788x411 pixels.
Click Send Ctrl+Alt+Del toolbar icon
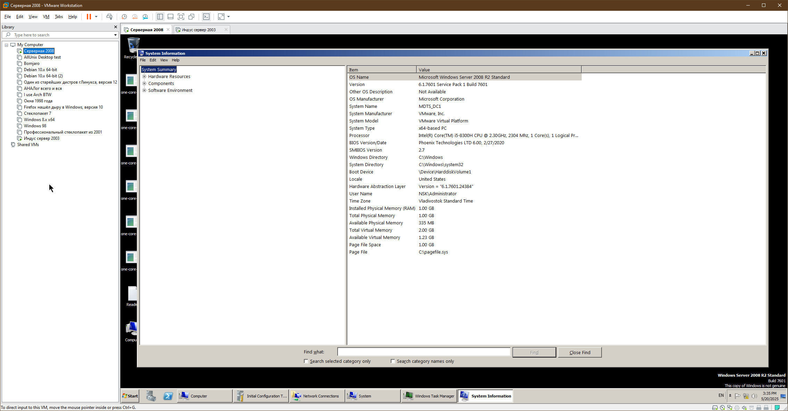point(109,17)
